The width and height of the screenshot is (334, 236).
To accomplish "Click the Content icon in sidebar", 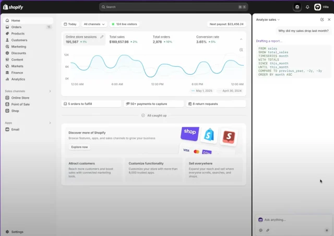I will (x=7, y=60).
